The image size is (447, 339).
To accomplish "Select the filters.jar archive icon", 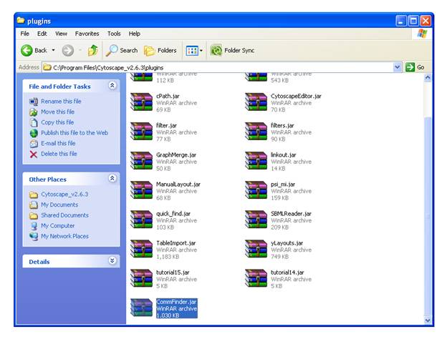I will click(x=256, y=131).
